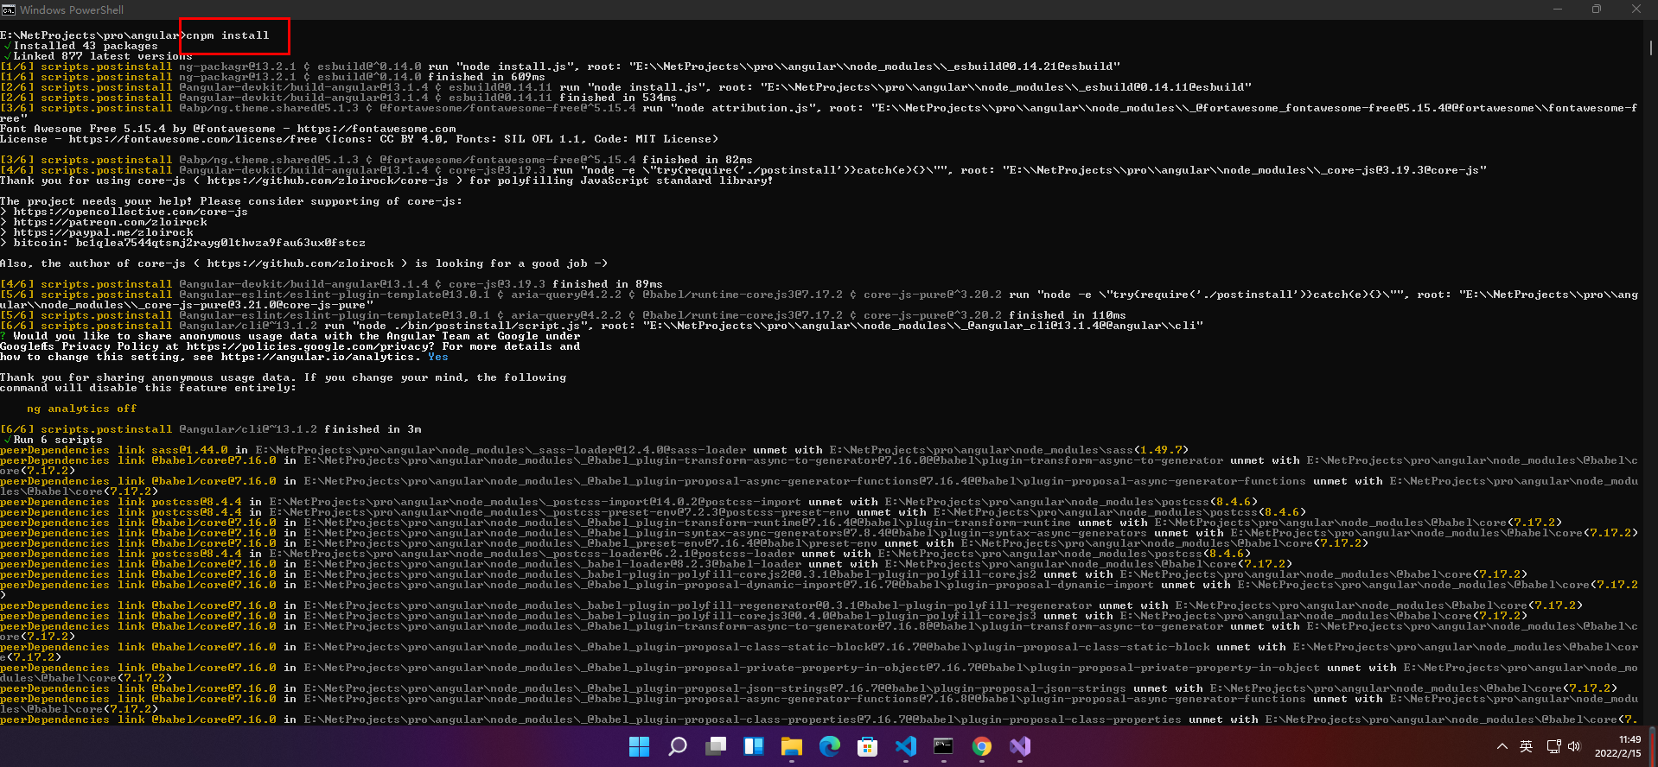Click the 'peerDependencies link sass@1.44.0' line
Screen dimensions: 1658x767
(595, 450)
